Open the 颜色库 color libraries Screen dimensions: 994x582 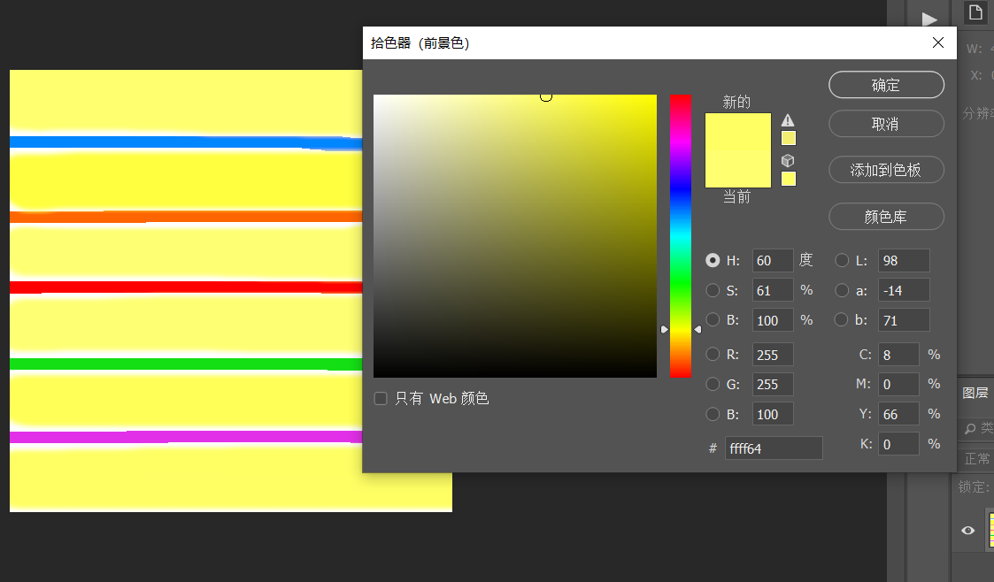(x=886, y=217)
